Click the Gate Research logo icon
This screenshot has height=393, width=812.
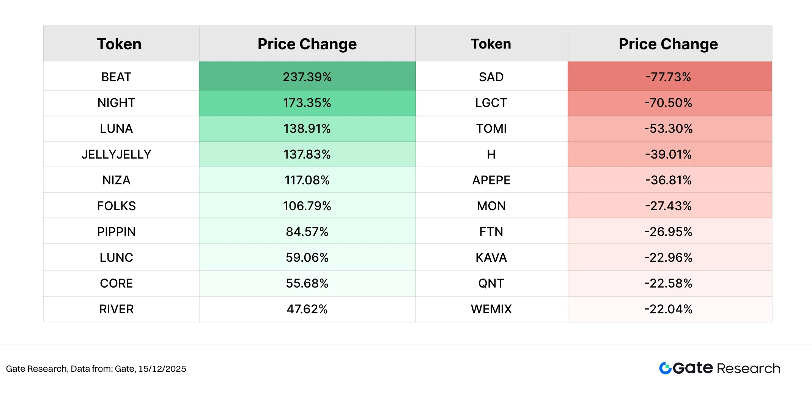tap(665, 368)
